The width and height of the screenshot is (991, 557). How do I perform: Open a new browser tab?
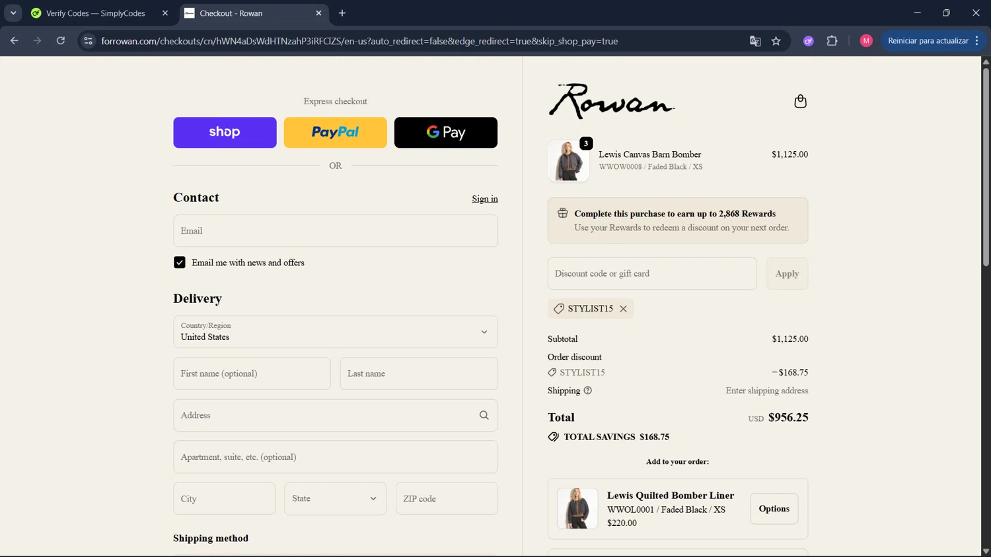(342, 13)
